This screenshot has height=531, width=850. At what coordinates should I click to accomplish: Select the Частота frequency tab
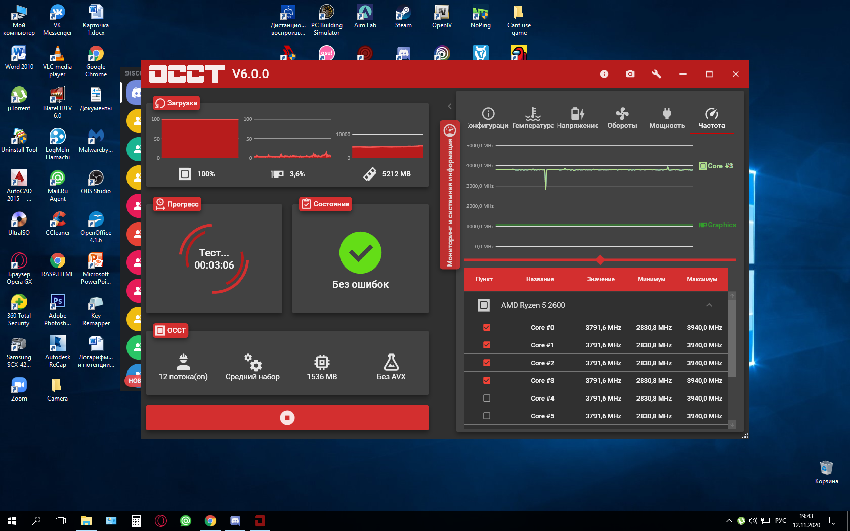[x=711, y=118]
